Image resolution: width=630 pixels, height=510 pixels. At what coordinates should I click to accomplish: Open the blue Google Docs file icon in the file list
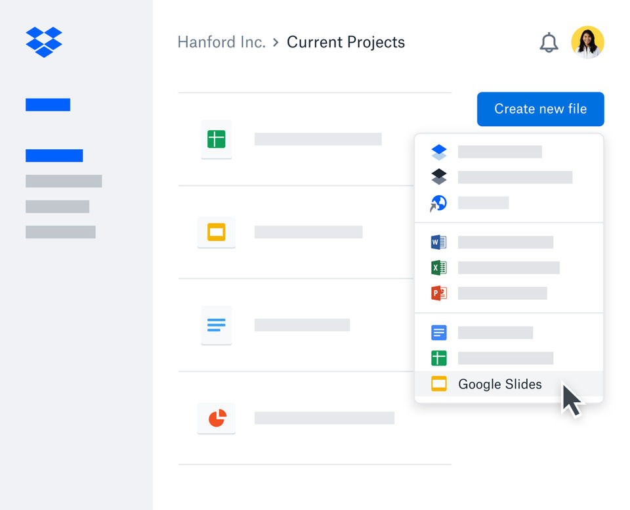point(216,325)
